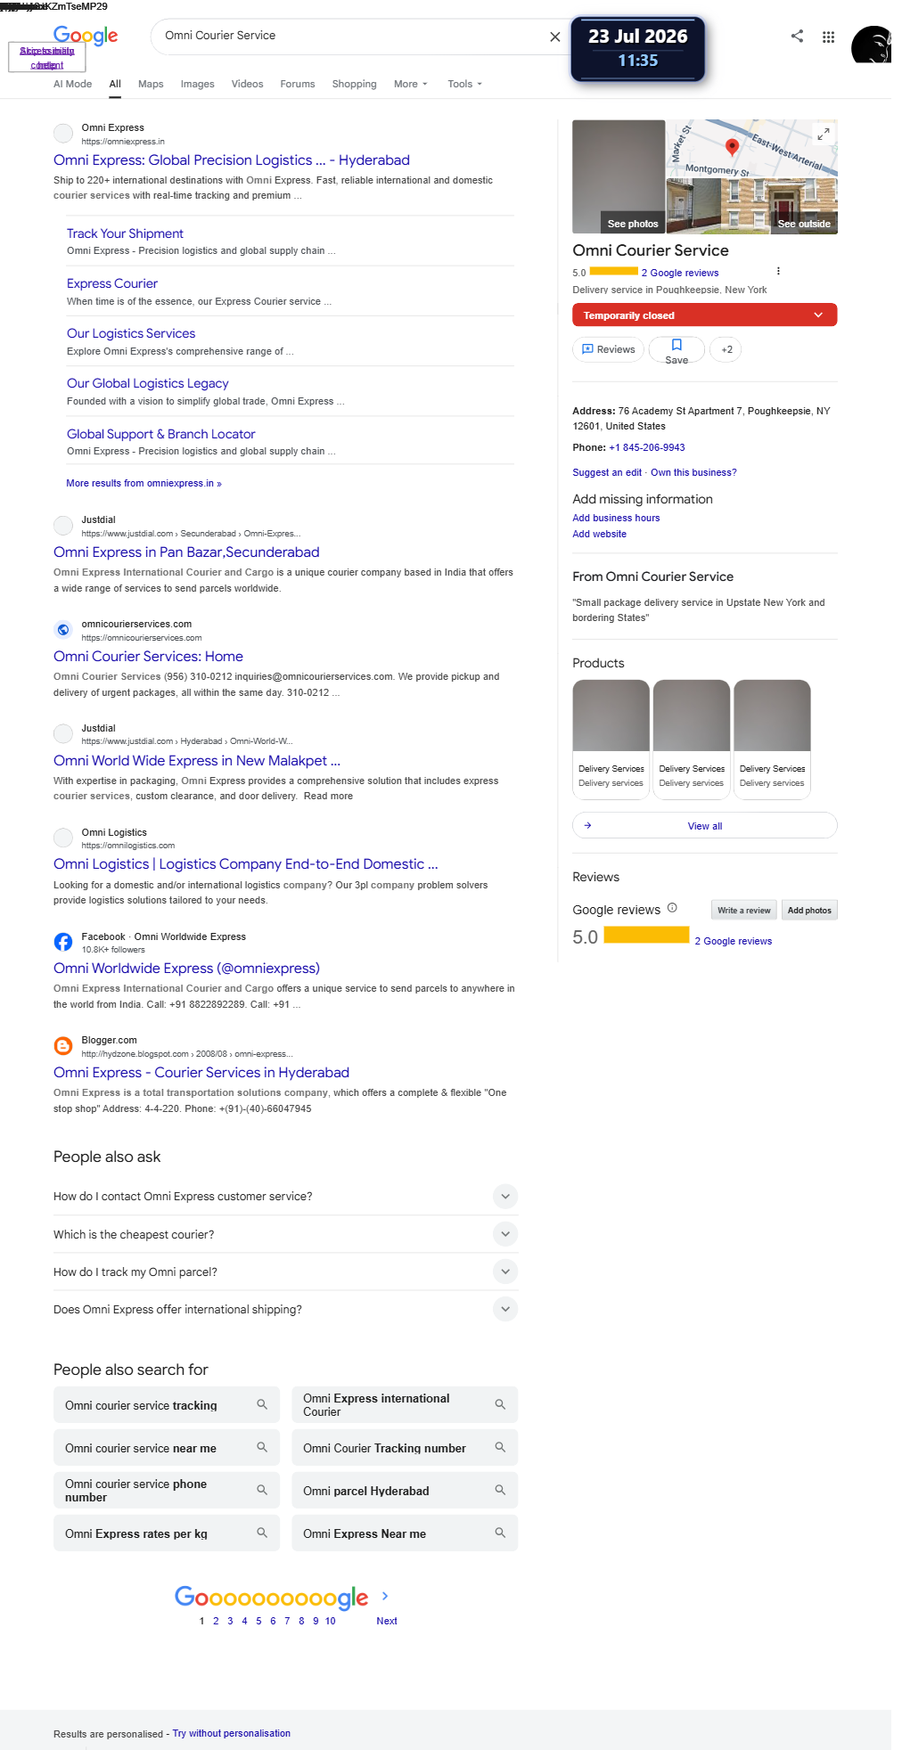Click the search icon for 'Omni parcel Hyderabad'
902x1750 pixels.
[500, 1490]
